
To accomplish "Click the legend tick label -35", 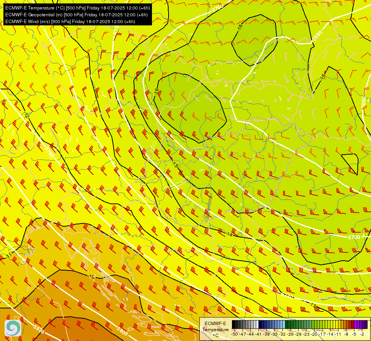I will [274, 334].
